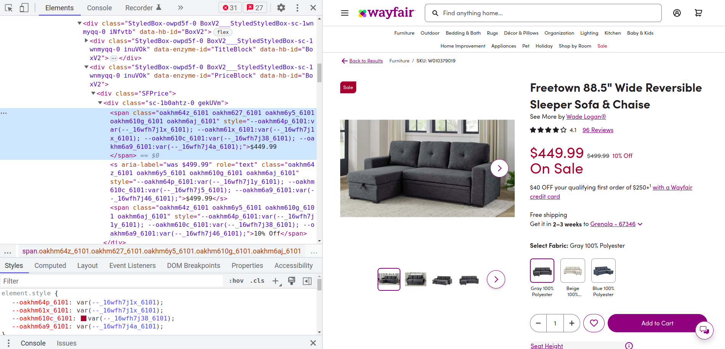Open the DOM Breakpoints tab

(x=194, y=266)
